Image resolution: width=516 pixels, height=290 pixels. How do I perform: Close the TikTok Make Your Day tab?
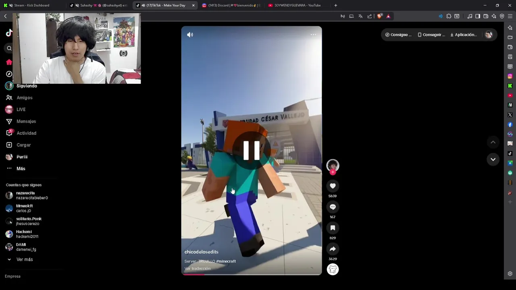pos(193,5)
